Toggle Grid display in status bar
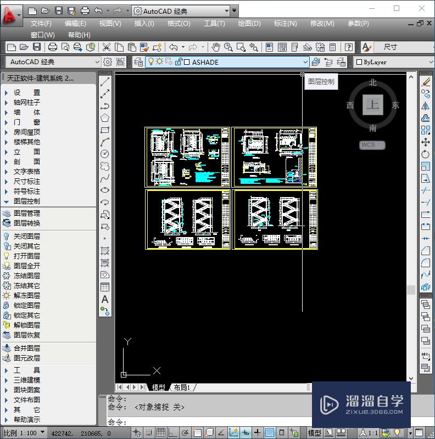The height and width of the screenshot is (439, 435). tap(160, 432)
